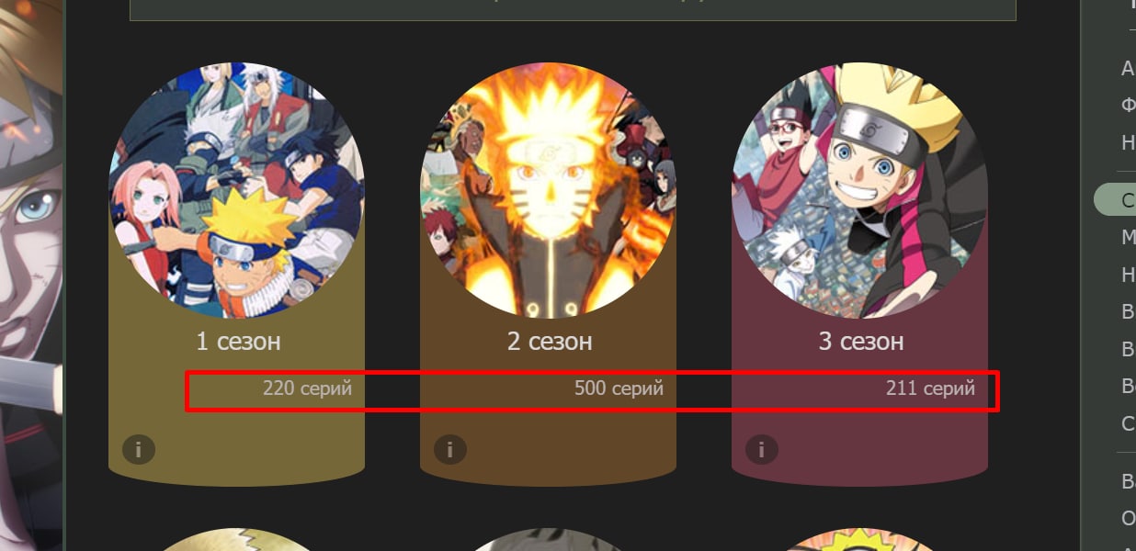Screen dimensions: 1136x551
Task: Select the highlighted С item in sidebar
Action: pyautogui.click(x=1116, y=199)
